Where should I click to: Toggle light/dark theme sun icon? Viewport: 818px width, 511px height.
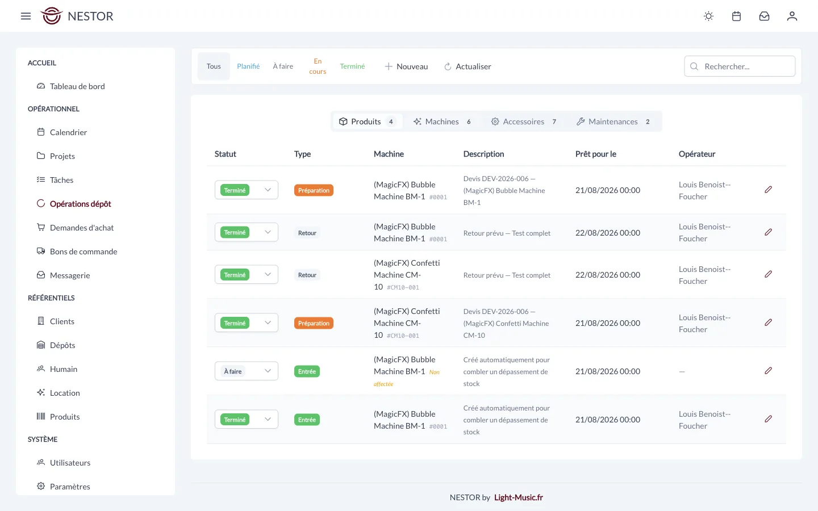[708, 16]
